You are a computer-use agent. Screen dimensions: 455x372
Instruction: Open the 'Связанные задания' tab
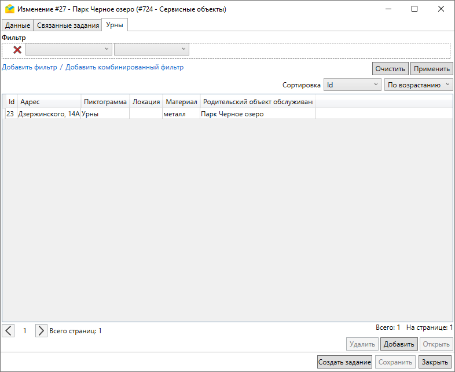[x=68, y=25]
